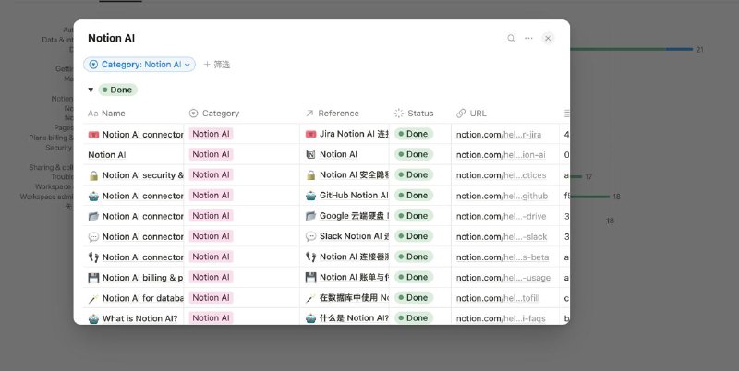739x371 pixels.
Task: Add a filter with + 筛选
Action: [217, 65]
